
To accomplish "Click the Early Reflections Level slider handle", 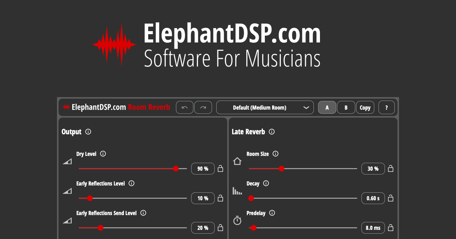I will (x=90, y=198).
